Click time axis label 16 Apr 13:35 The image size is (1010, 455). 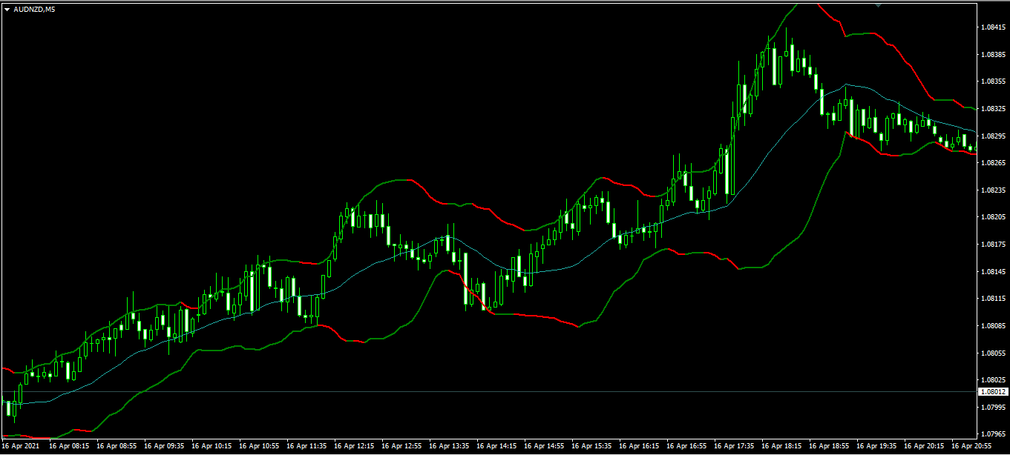[x=449, y=447]
